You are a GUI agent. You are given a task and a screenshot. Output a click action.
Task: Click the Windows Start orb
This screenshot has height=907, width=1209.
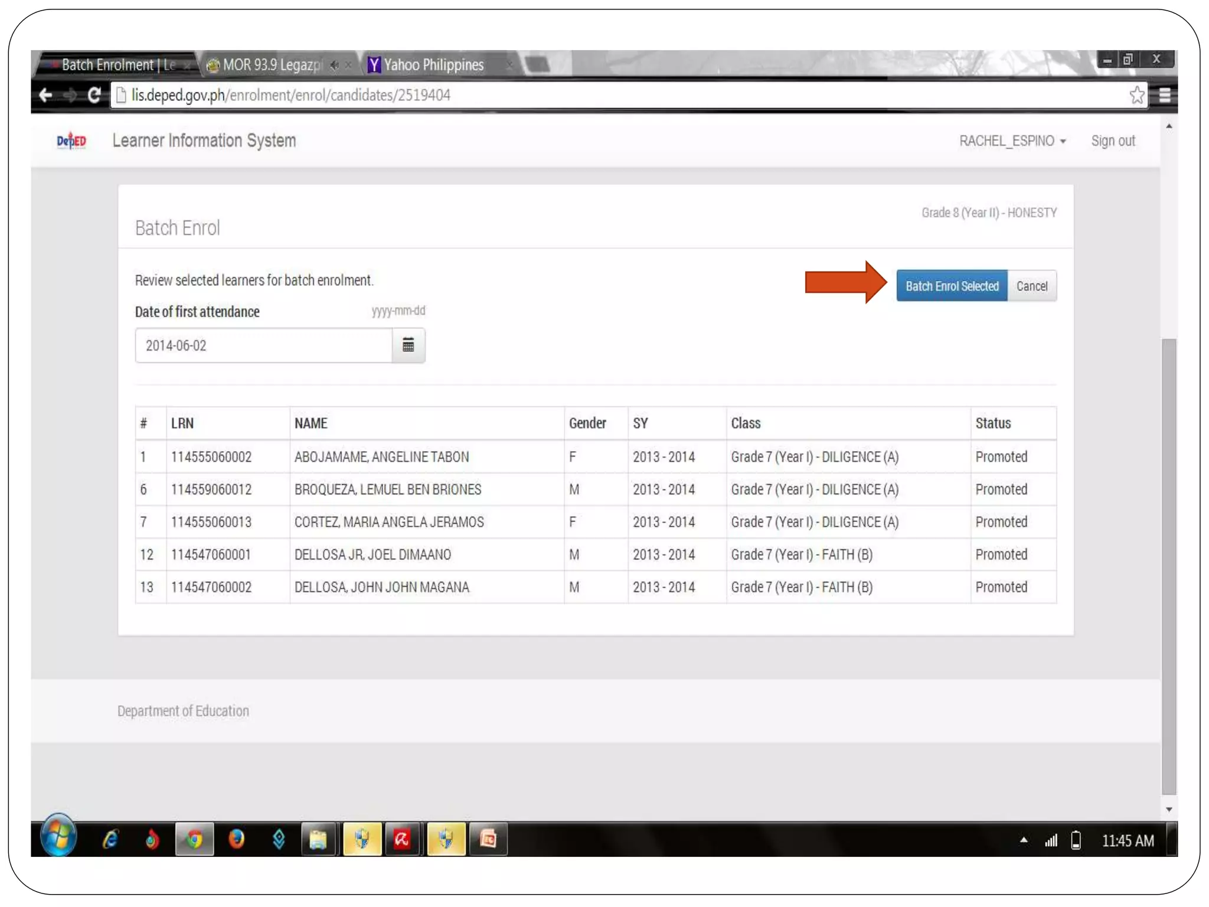58,837
